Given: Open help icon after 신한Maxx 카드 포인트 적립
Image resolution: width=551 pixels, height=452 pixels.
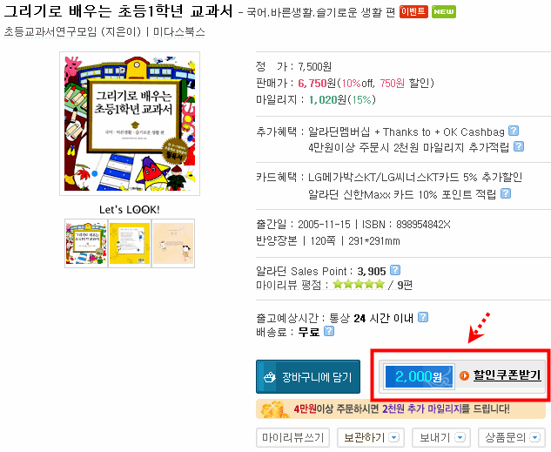Looking at the screenshot, I should [506, 193].
